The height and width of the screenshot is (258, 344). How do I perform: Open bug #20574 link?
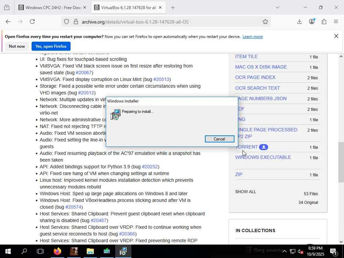pyautogui.click(x=73, y=207)
